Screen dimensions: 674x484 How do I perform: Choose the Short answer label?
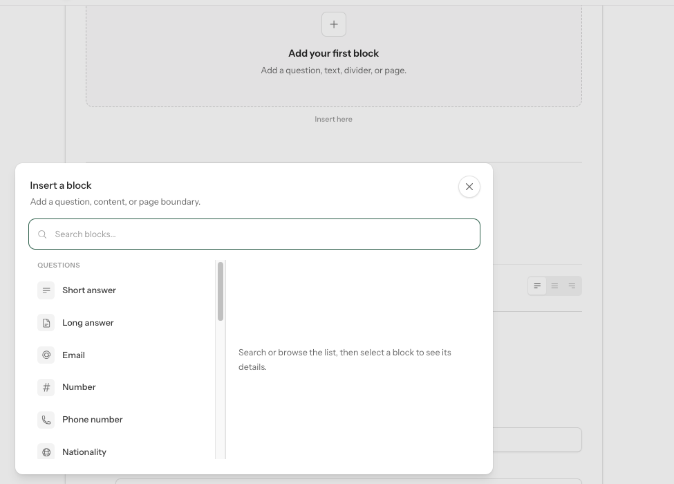pos(89,290)
